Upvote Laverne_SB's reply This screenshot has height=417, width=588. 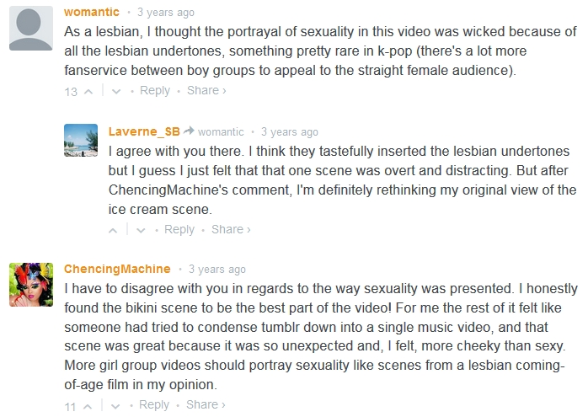[114, 230]
